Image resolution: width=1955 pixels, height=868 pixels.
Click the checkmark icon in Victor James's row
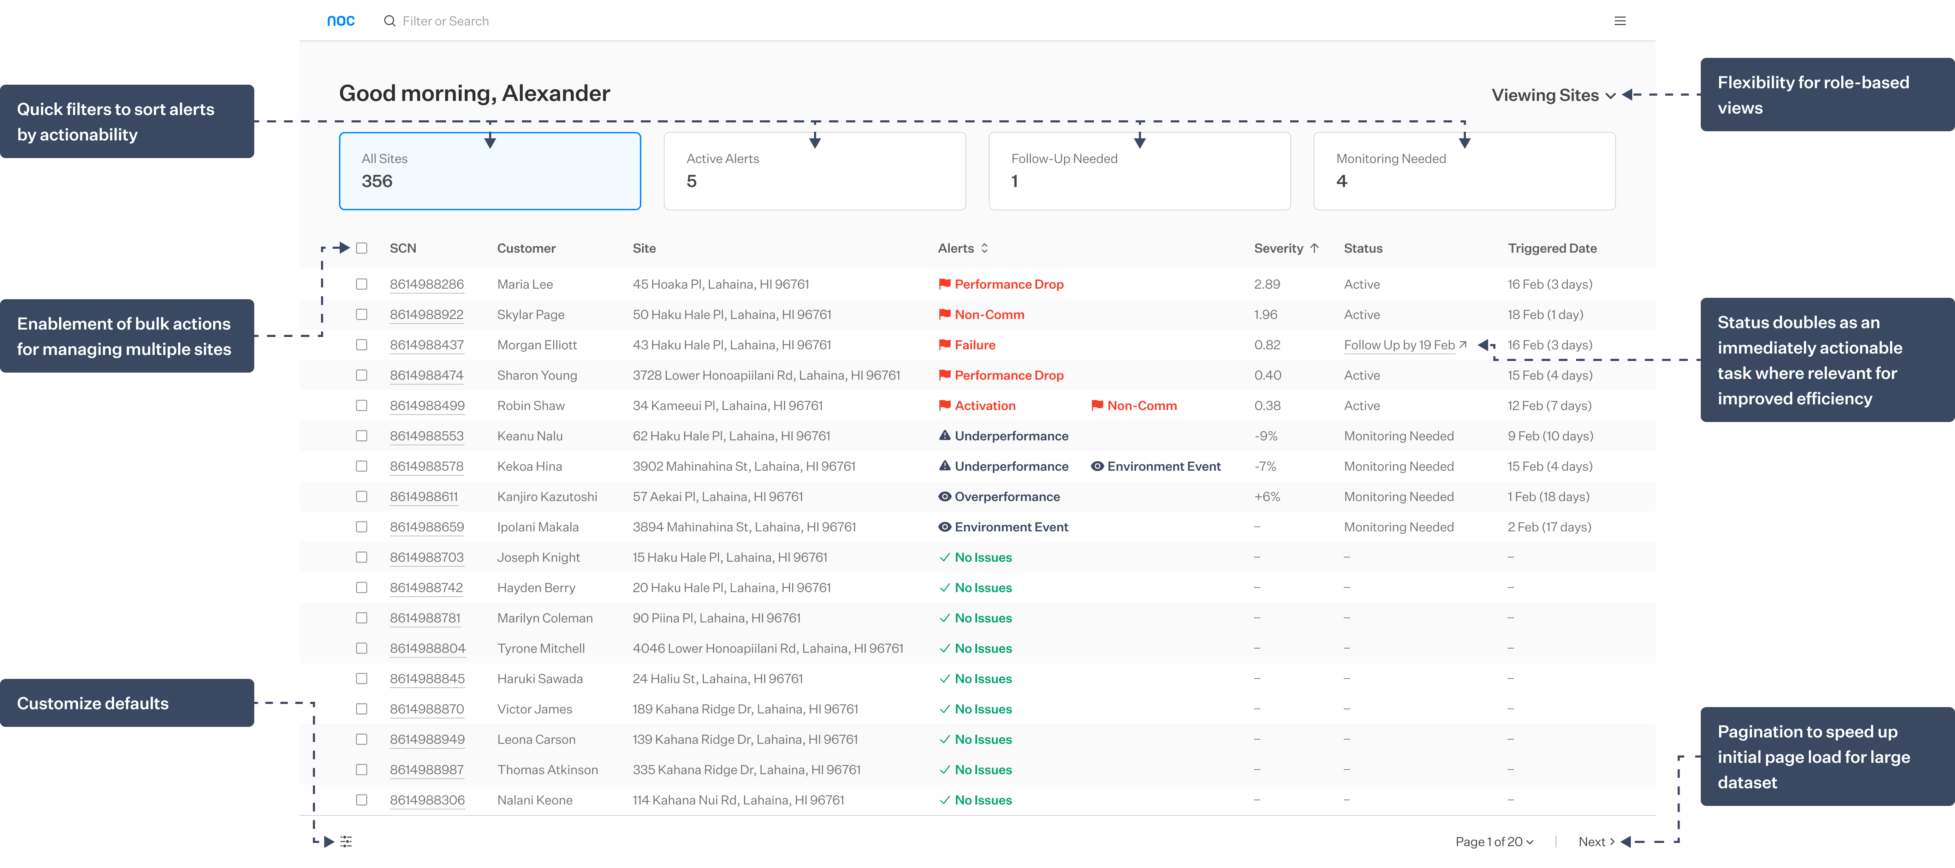(945, 709)
